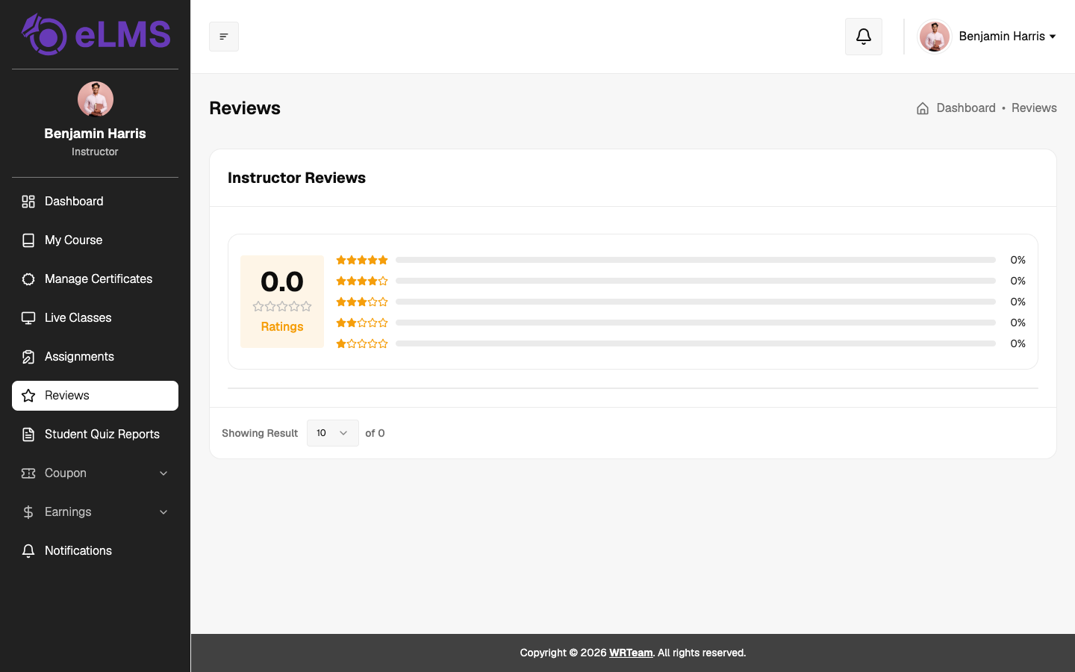Image resolution: width=1075 pixels, height=672 pixels.
Task: Click the sidebar Notifications bell icon
Action: tap(28, 551)
